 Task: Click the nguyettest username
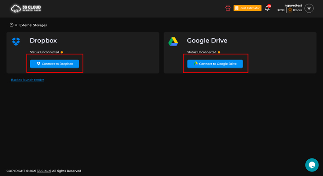click(293, 5)
